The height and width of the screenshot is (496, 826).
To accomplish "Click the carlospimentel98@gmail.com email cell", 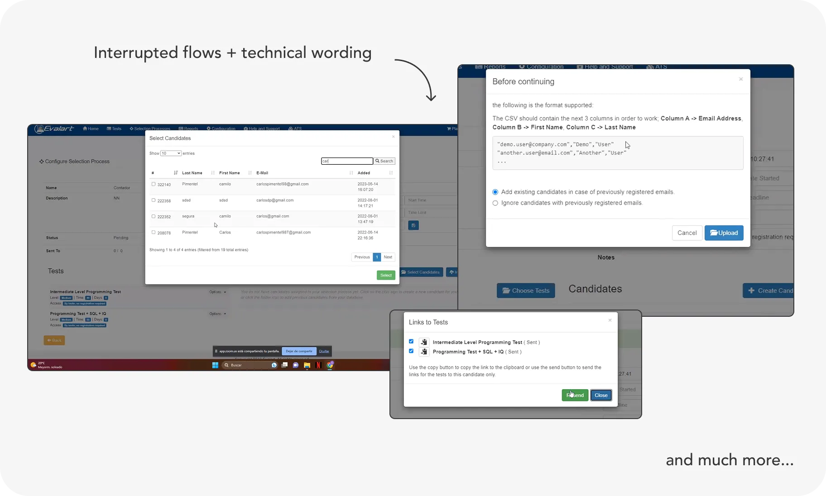I will click(x=282, y=184).
